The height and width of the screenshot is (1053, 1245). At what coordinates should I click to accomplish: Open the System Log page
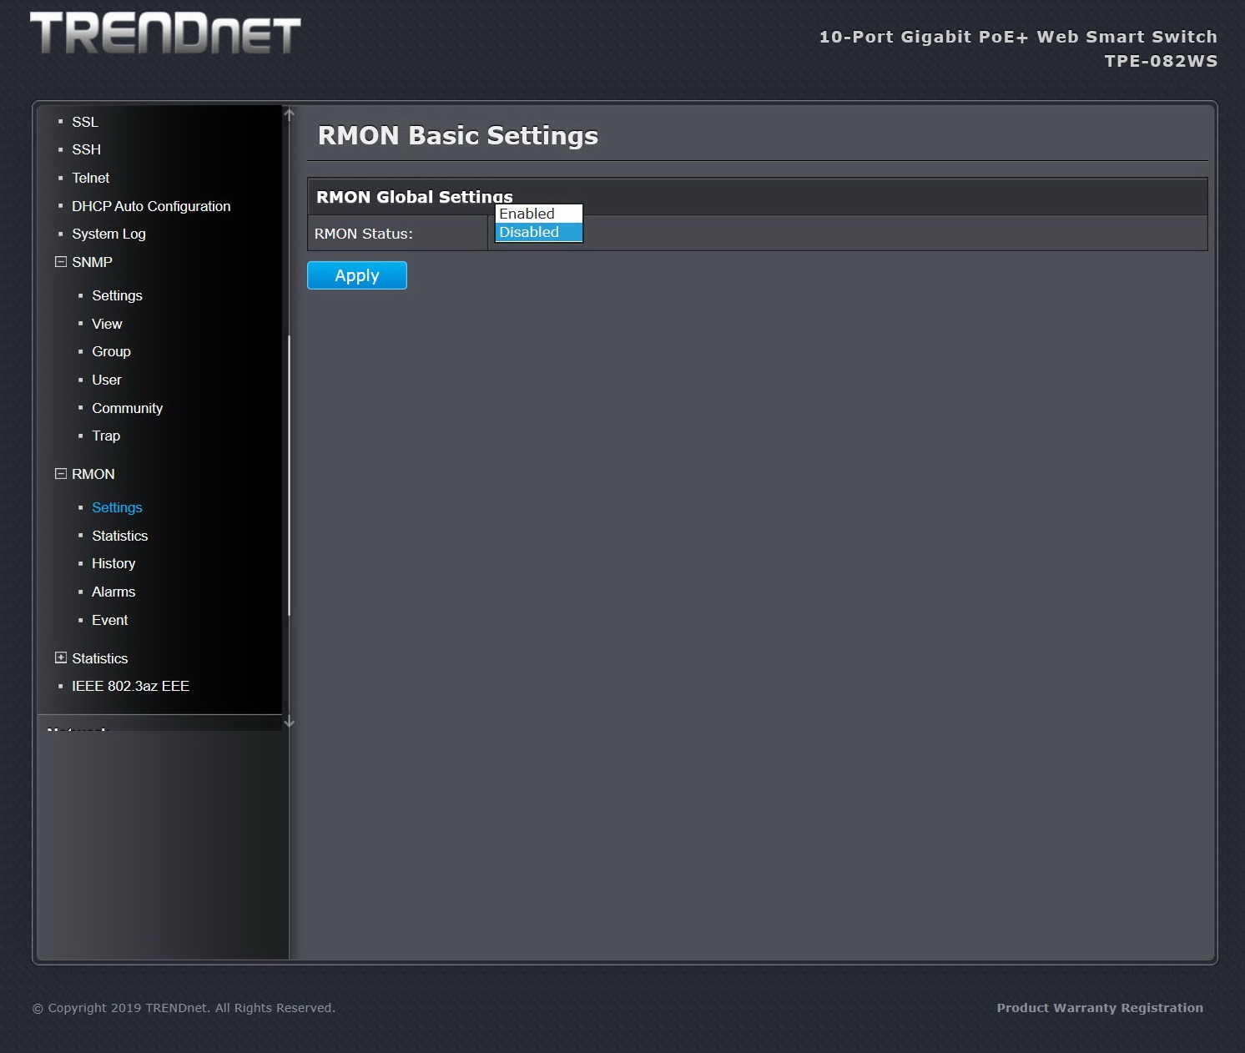[108, 234]
